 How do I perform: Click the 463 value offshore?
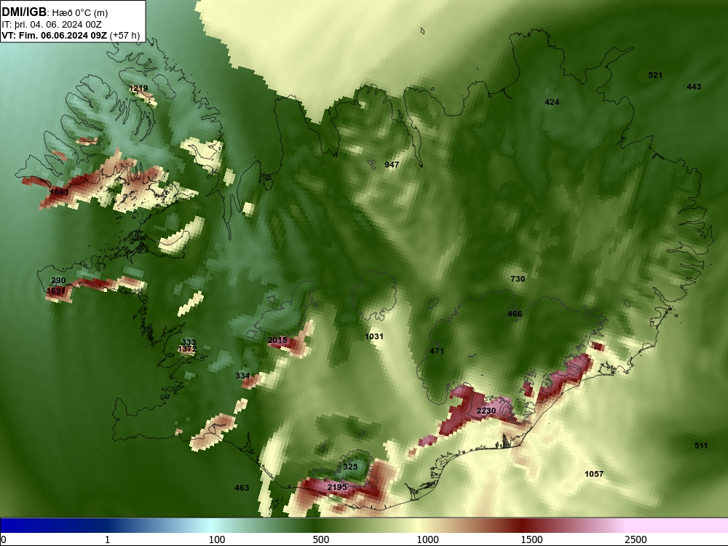coord(242,488)
